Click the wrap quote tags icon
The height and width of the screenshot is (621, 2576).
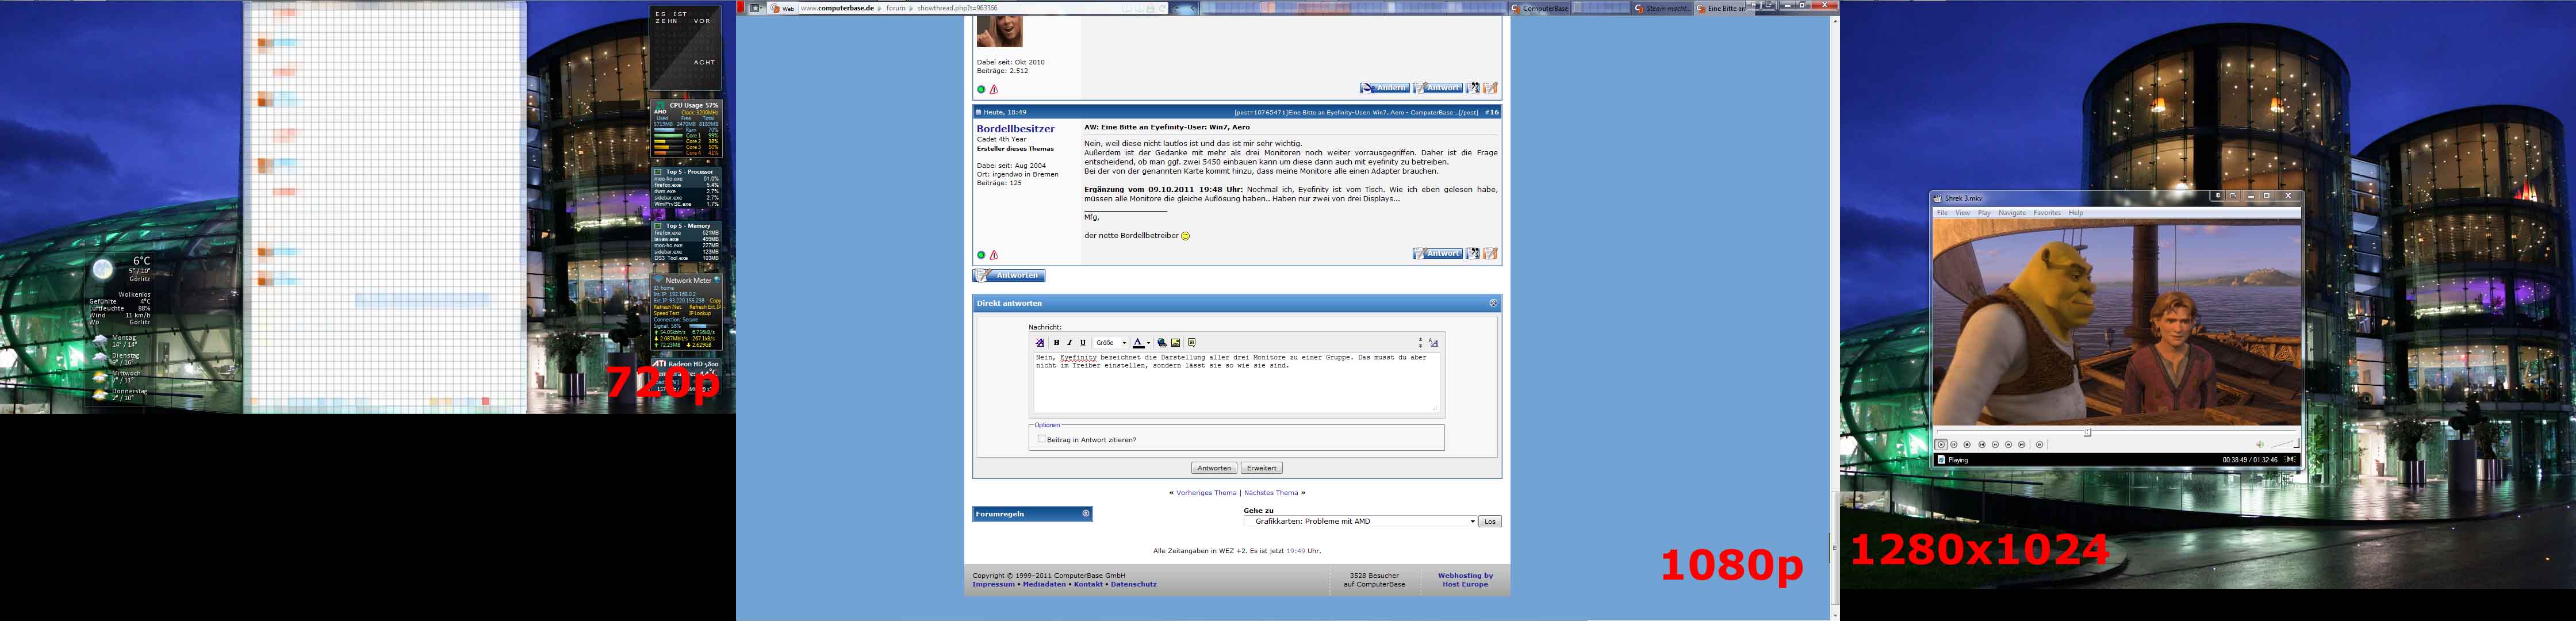[1192, 343]
